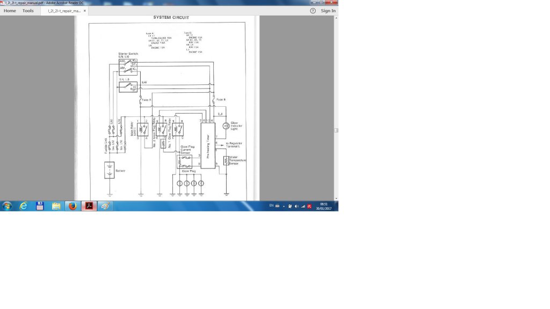The width and height of the screenshot is (550, 309).
Task: Open the Tools view
Action: (x=28, y=11)
